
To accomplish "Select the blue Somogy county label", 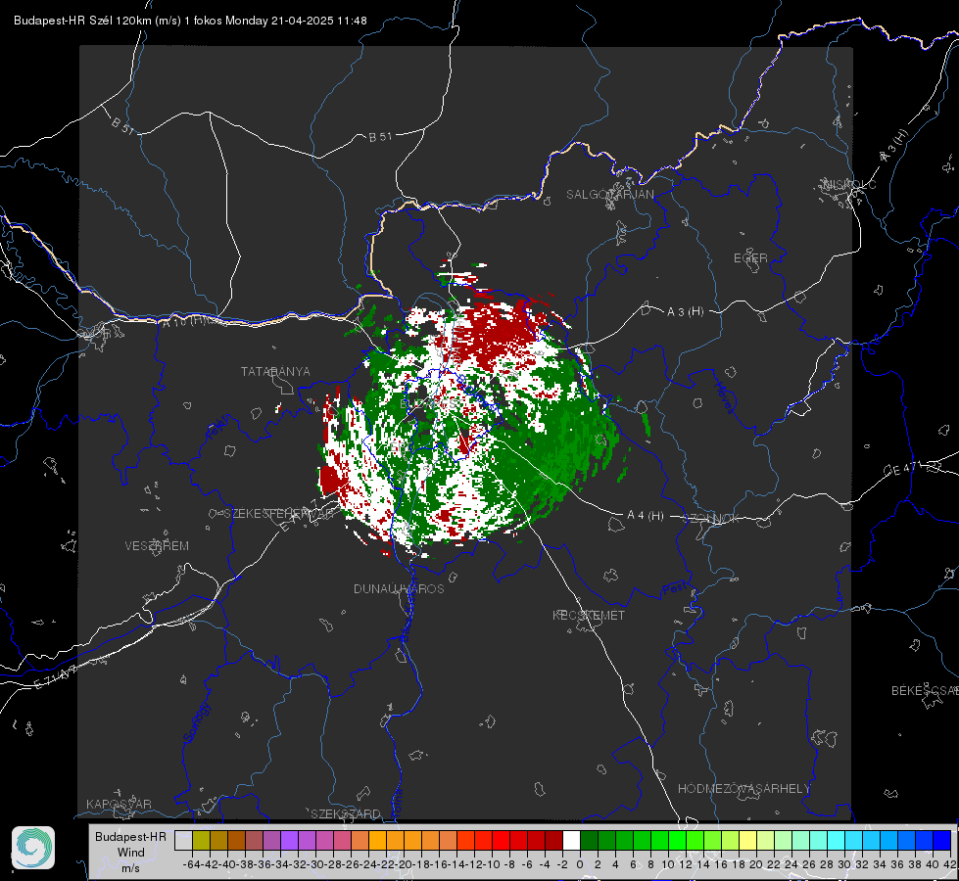I will pos(196,722).
